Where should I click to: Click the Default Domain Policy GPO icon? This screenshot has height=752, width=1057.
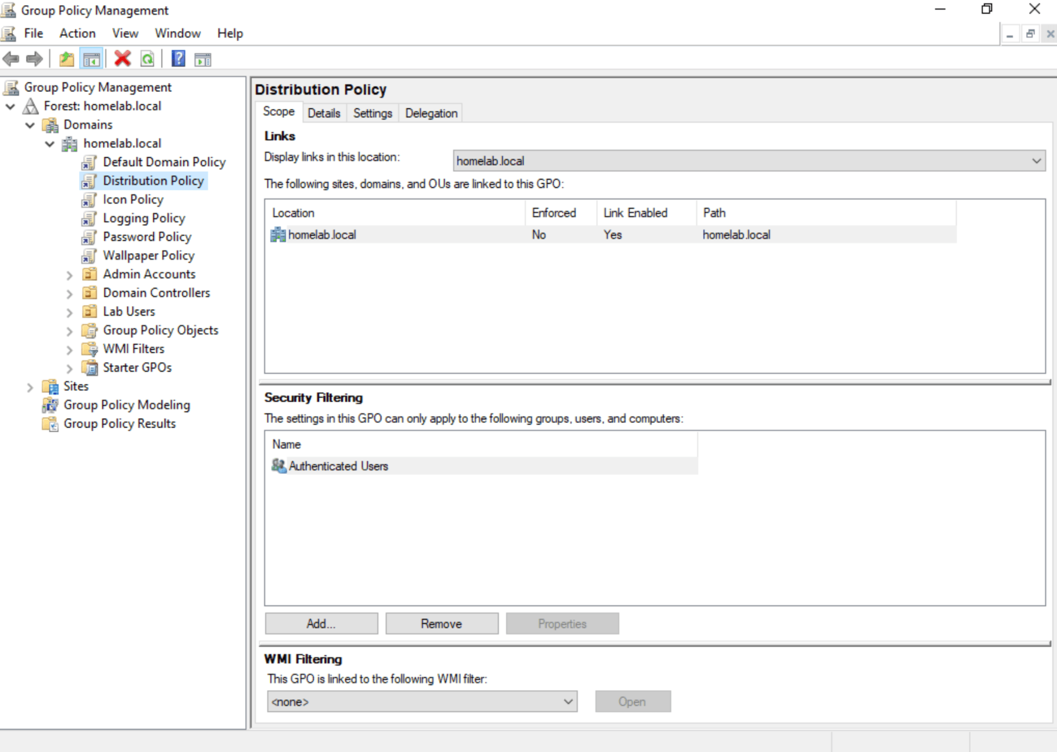click(89, 162)
